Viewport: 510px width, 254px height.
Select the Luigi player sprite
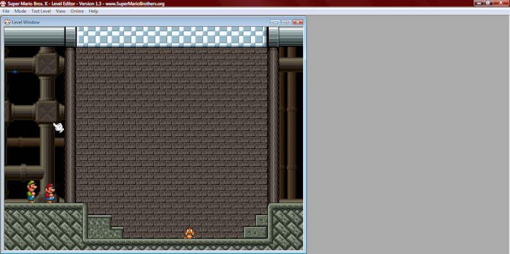[x=31, y=192]
